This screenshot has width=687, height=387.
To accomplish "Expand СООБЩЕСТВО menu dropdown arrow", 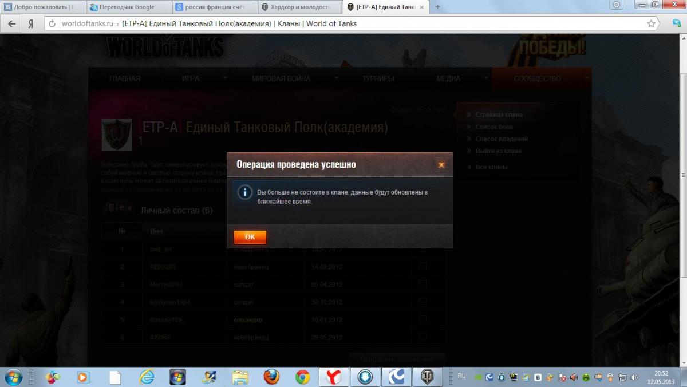I will point(587,77).
